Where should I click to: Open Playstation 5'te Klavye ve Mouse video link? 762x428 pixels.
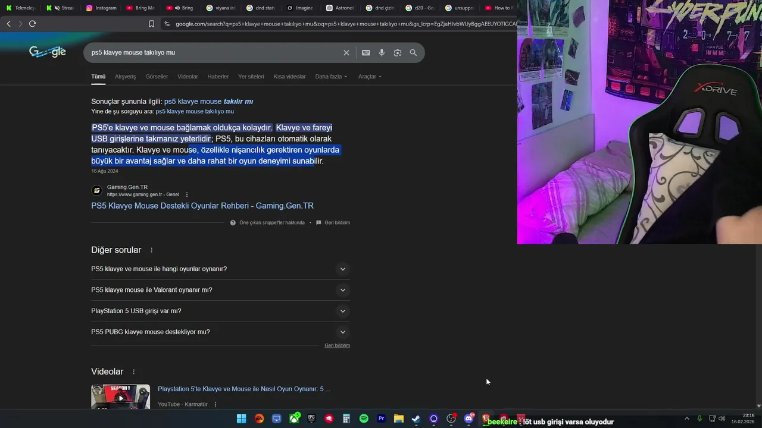[x=243, y=389]
